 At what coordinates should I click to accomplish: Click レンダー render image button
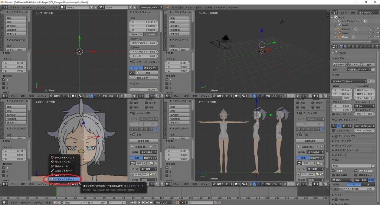pyautogui.click(x=338, y=65)
